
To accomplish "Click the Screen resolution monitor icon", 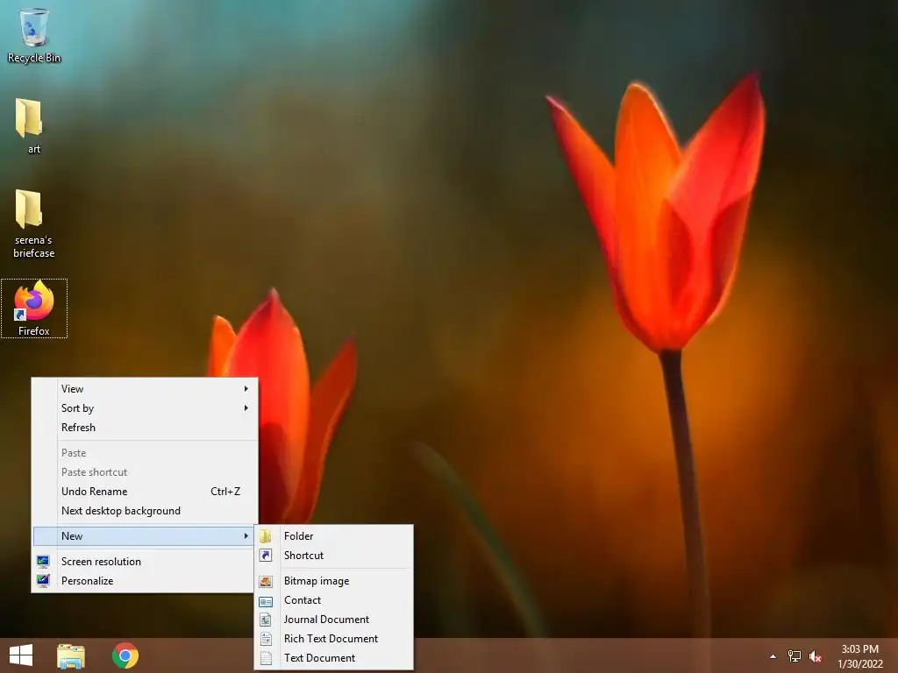I will pos(43,562).
